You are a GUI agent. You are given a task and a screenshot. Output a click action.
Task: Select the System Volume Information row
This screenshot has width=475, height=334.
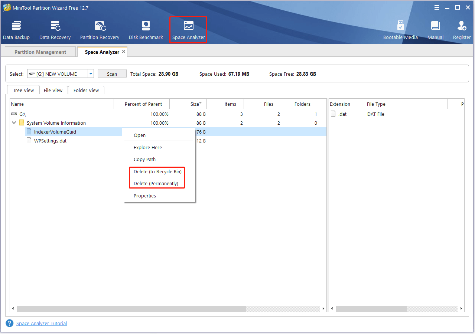tap(168, 123)
